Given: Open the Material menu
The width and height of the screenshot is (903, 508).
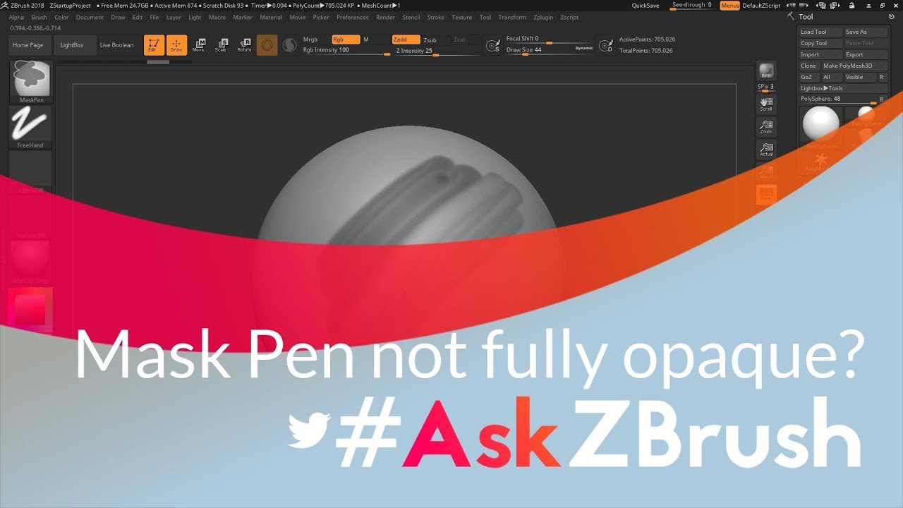Looking at the screenshot, I should coord(271,17).
